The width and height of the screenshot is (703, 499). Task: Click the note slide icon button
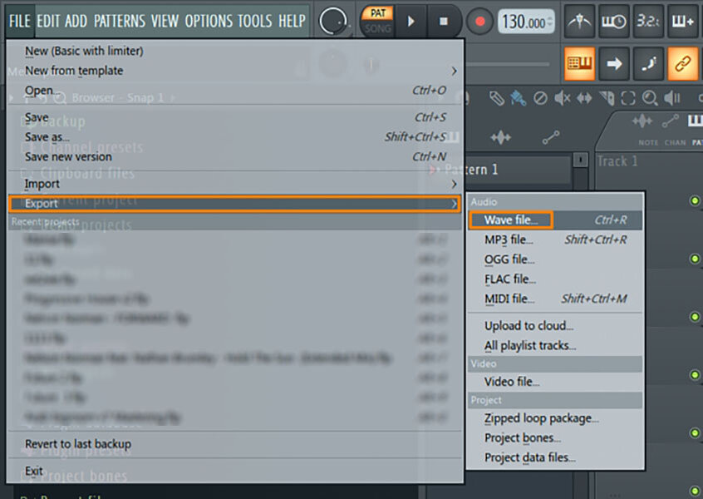pos(648,64)
